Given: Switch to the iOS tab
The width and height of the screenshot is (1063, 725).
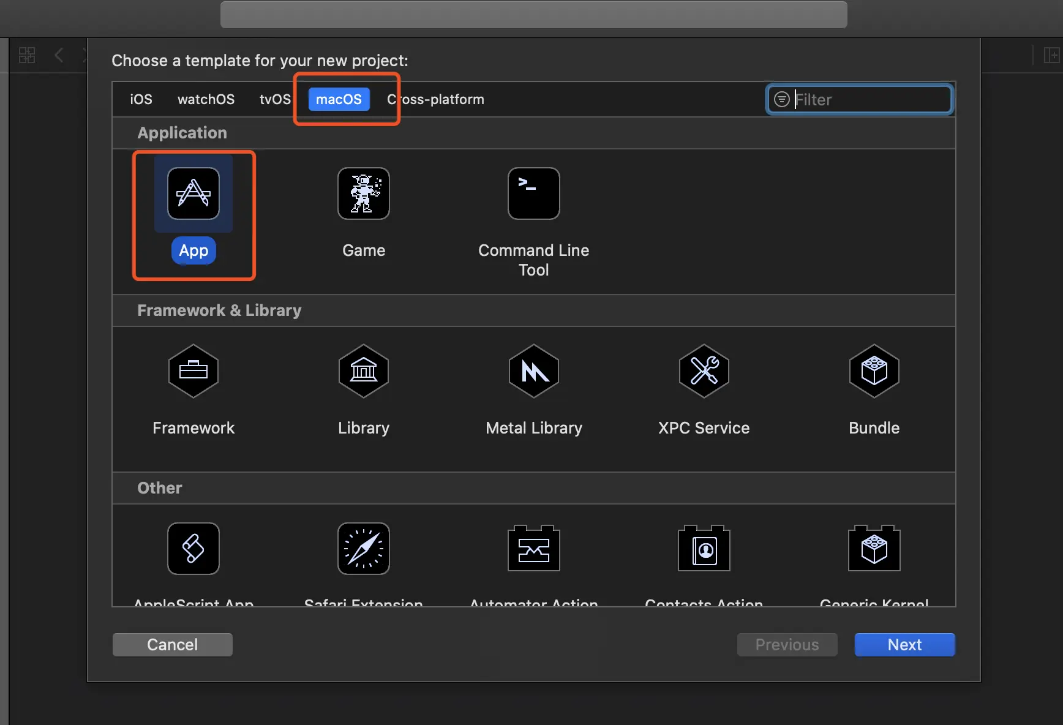Looking at the screenshot, I should [141, 99].
